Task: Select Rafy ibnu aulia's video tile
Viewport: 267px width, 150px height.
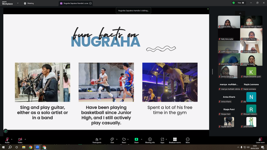Action: coord(229,34)
